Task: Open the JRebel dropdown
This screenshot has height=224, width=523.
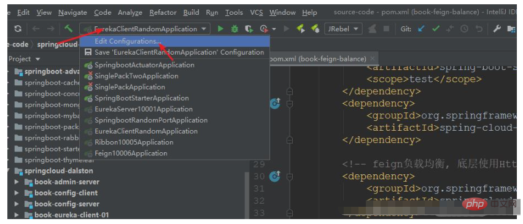Action: [343, 29]
